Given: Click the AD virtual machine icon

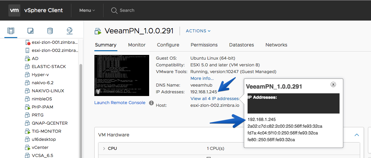Looking at the screenshot, I should 27,59.
